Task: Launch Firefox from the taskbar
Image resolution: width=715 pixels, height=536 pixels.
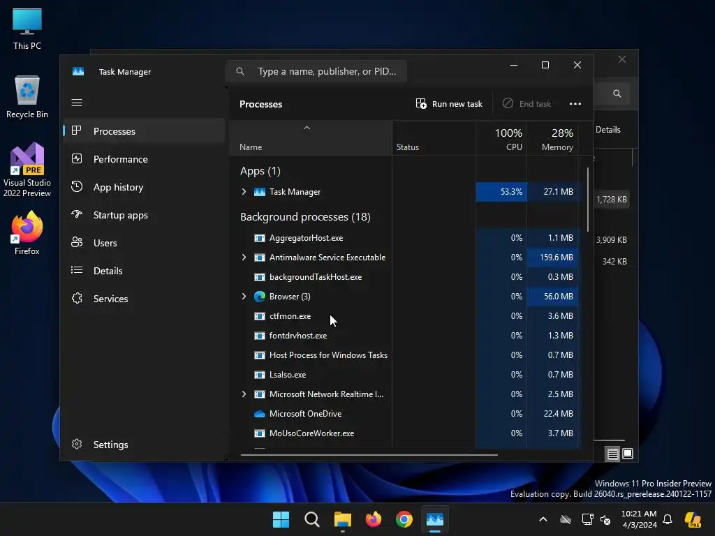Action: click(374, 519)
